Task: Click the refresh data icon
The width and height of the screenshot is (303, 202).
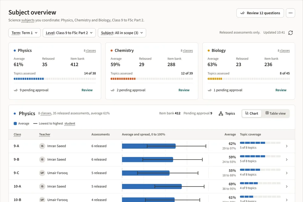Action: pyautogui.click(x=291, y=33)
